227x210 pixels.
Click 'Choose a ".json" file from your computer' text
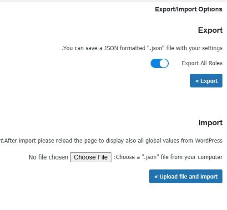coord(168,157)
